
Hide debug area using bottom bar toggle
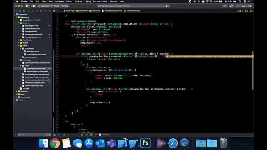pyautogui.click(x=55, y=135)
